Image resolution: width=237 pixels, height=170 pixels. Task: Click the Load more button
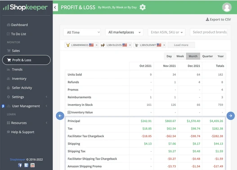click(x=181, y=45)
